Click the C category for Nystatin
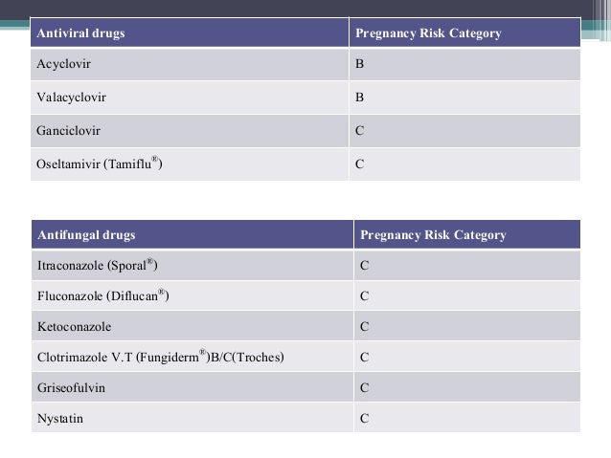The width and height of the screenshot is (611, 458). pyautogui.click(x=364, y=418)
